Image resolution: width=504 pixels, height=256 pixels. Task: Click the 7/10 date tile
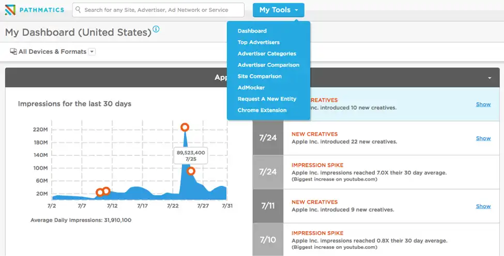(x=268, y=239)
